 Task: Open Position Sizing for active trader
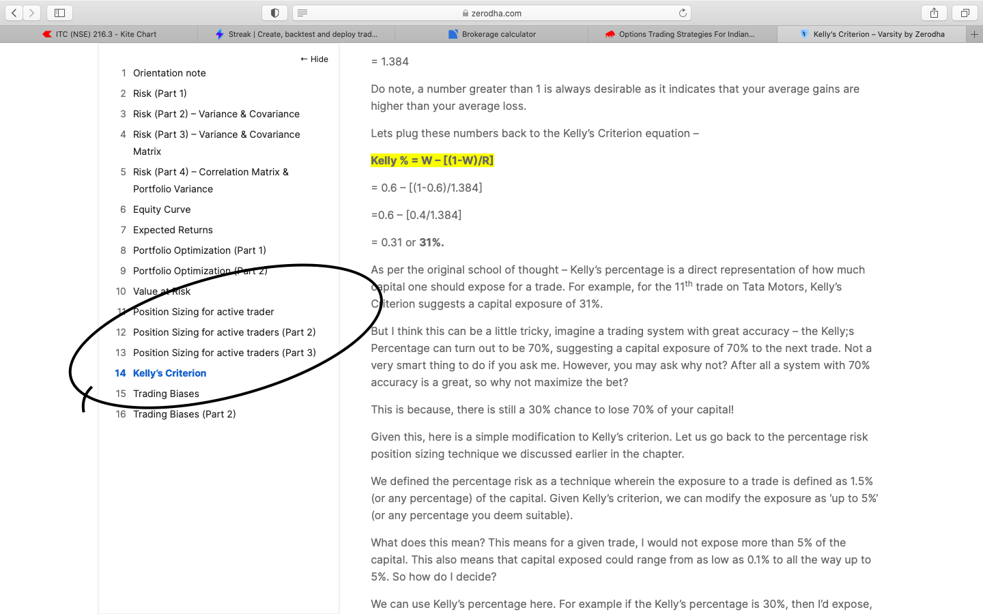(203, 312)
